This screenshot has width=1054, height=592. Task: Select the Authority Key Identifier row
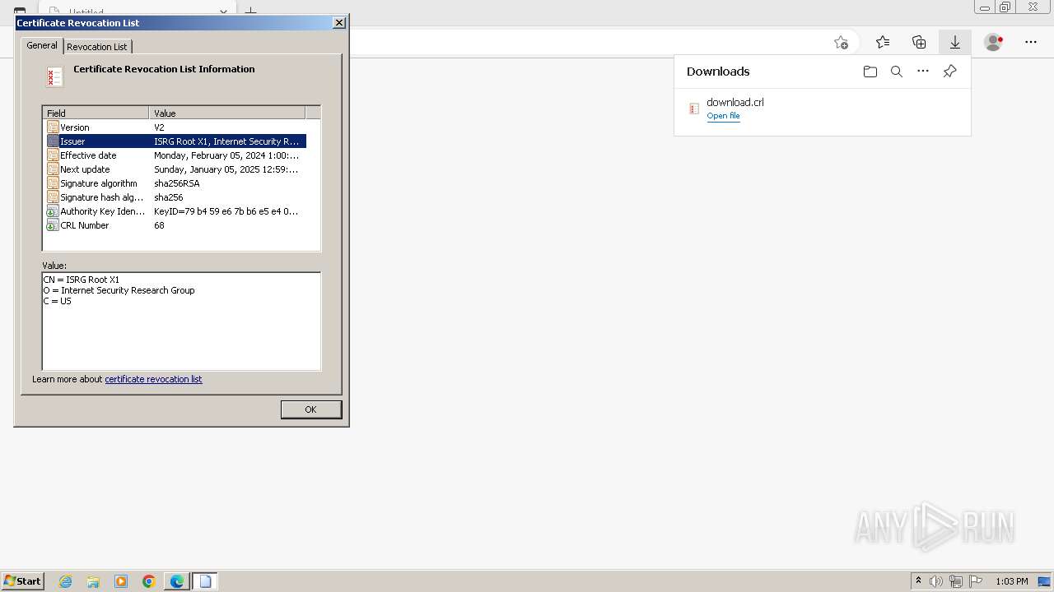point(176,211)
